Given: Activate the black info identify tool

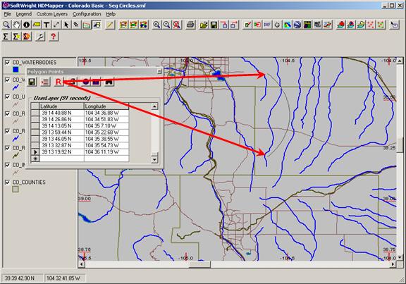Looking at the screenshot, I should tap(26, 25).
